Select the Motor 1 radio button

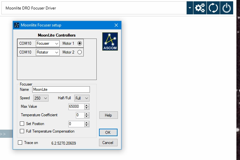pyautogui.click(x=79, y=43)
